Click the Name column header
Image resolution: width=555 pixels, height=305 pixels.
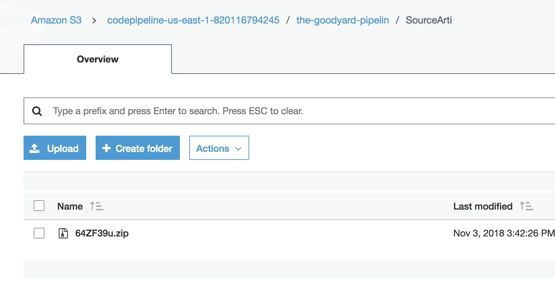[70, 206]
